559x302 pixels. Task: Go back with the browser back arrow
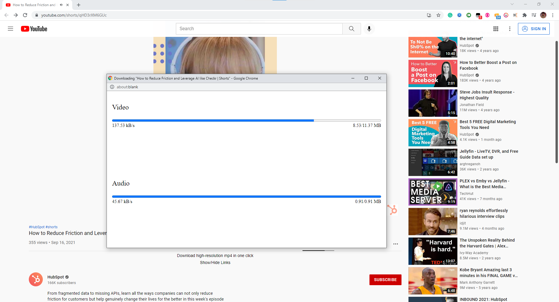pos(6,15)
